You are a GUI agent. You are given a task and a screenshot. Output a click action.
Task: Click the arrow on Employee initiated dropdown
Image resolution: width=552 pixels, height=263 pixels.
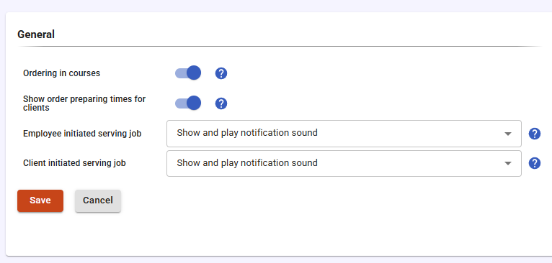coord(507,134)
